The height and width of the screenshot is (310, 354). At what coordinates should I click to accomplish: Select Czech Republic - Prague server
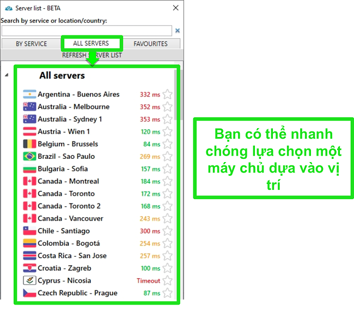[x=78, y=293]
